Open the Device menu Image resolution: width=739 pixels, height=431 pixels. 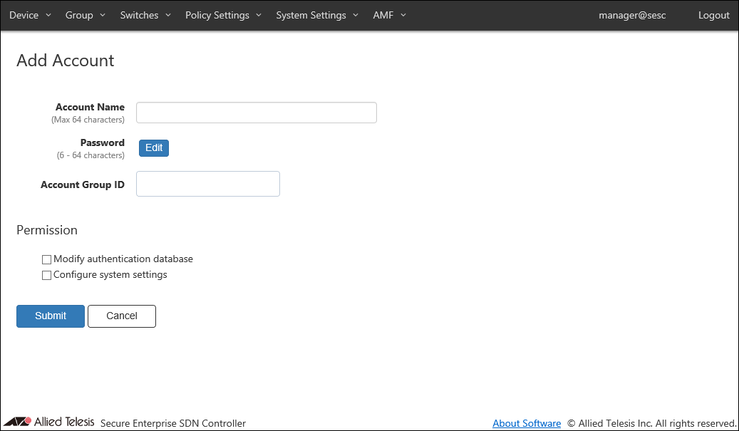pyautogui.click(x=24, y=15)
